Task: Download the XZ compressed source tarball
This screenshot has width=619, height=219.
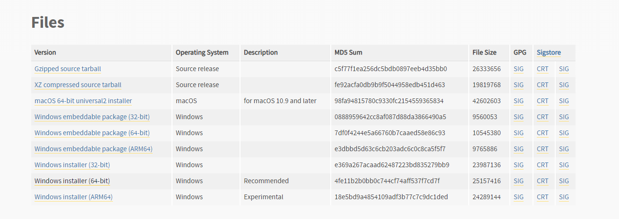Action: [78, 85]
